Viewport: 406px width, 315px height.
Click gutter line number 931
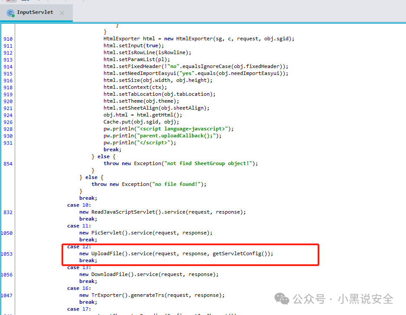[x=8, y=143]
